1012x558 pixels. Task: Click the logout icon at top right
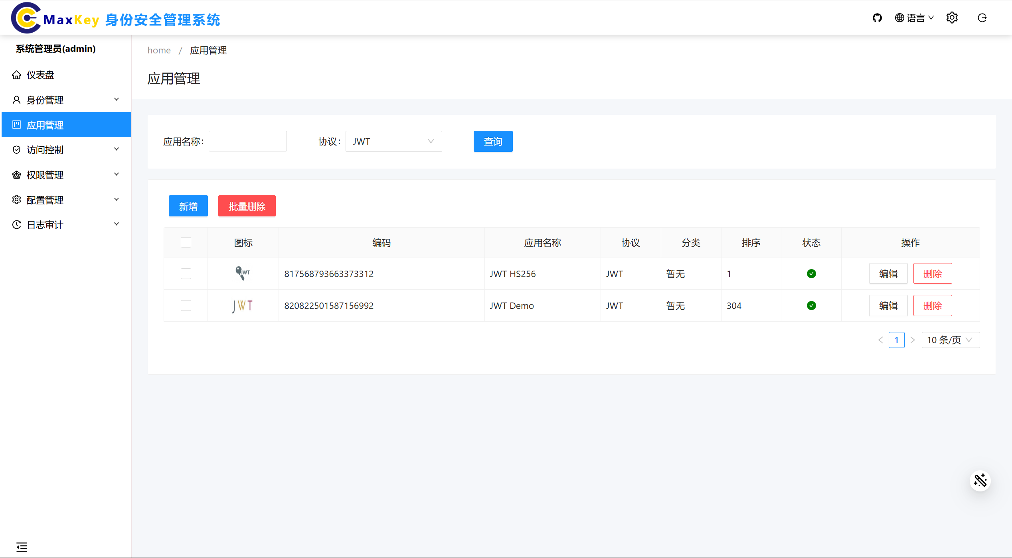point(982,18)
